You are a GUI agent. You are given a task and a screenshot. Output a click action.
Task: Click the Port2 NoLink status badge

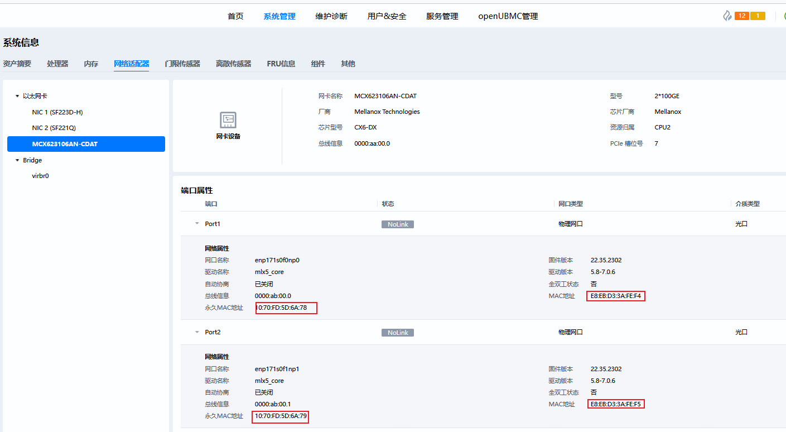[398, 333]
